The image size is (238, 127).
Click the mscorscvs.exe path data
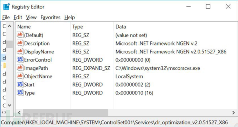158,68
